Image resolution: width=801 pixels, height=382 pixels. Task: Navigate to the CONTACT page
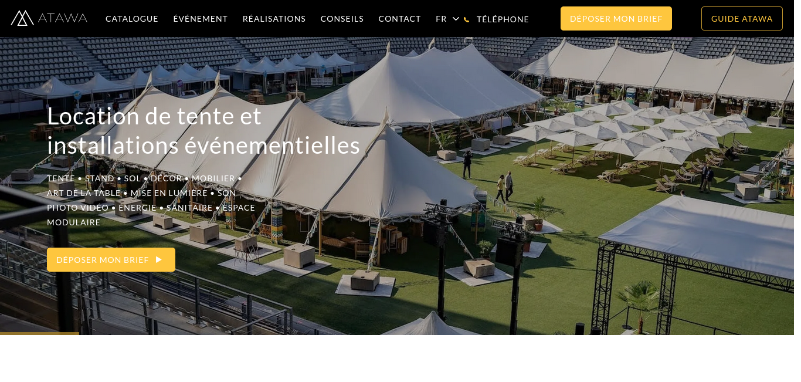(400, 19)
